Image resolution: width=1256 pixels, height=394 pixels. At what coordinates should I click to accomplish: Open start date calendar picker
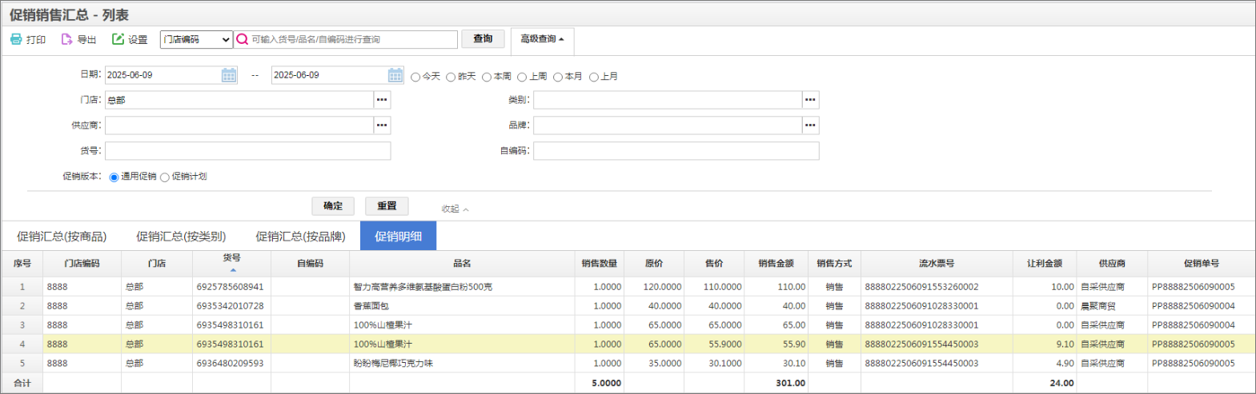tap(229, 75)
